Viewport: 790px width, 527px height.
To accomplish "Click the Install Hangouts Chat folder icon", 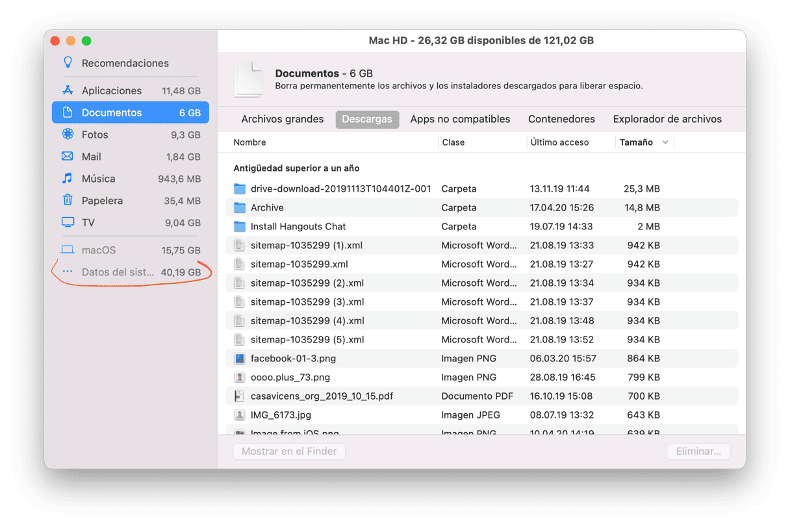I will (x=240, y=227).
